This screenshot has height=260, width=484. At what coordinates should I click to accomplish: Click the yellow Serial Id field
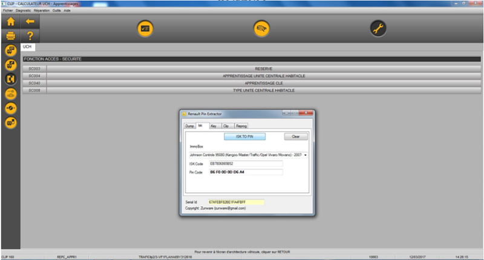(236, 202)
